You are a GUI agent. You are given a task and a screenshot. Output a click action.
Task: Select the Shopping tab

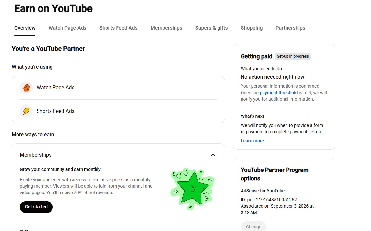(x=252, y=28)
